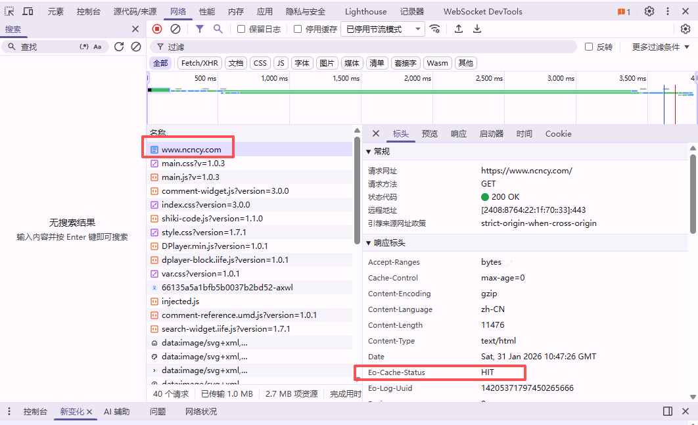Click the import HAR upload icon
698x425 pixels.
(x=459, y=29)
